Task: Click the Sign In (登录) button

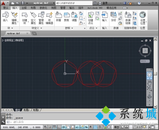Action: tap(103, 3)
